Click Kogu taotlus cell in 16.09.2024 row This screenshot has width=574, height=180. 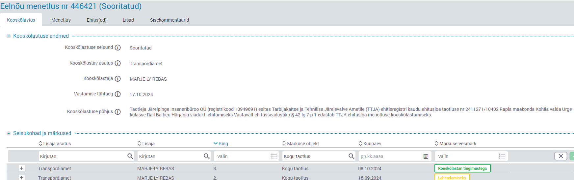coord(295,178)
